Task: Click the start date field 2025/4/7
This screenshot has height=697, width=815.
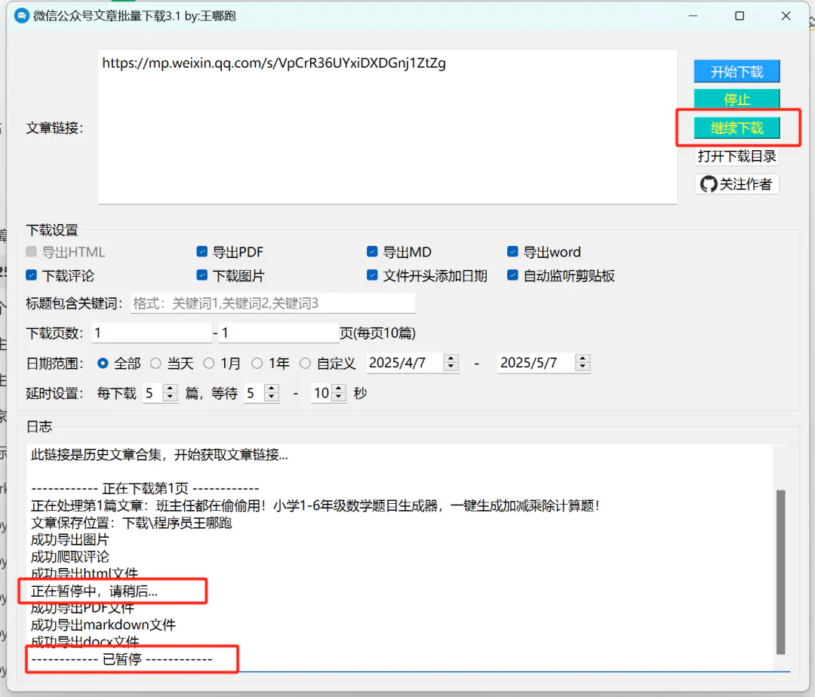Action: pos(405,363)
